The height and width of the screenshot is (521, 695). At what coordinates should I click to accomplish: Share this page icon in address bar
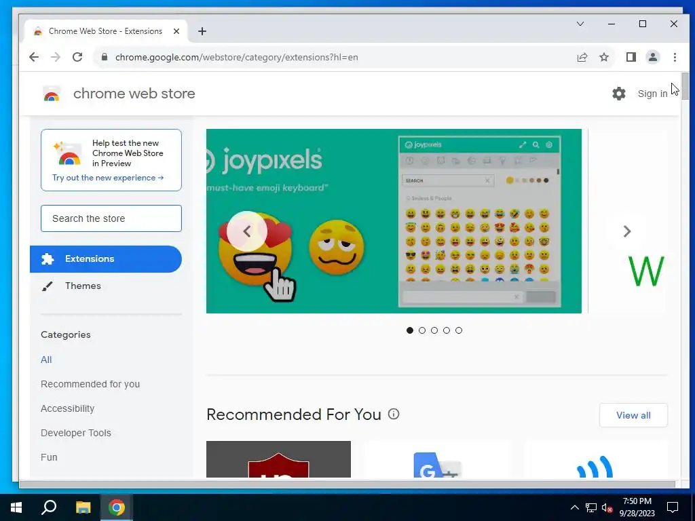click(x=582, y=57)
